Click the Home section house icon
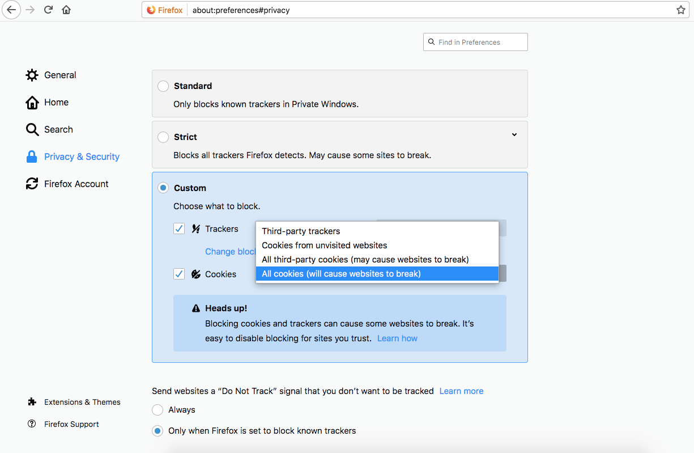The height and width of the screenshot is (453, 694). click(32, 102)
